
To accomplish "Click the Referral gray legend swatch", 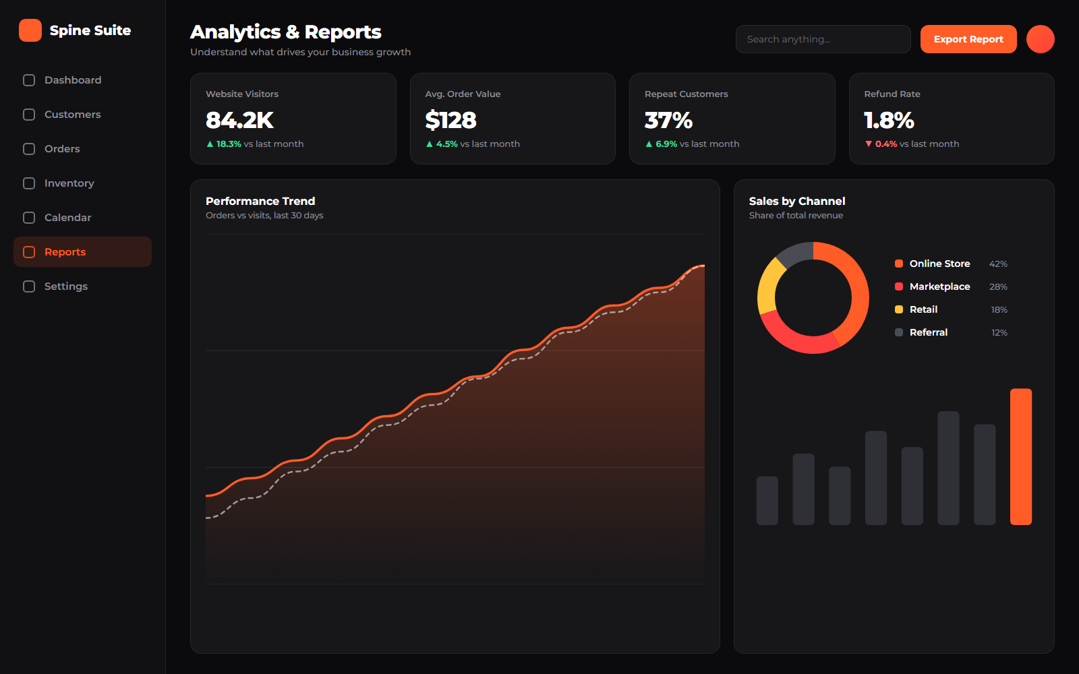I will (899, 332).
